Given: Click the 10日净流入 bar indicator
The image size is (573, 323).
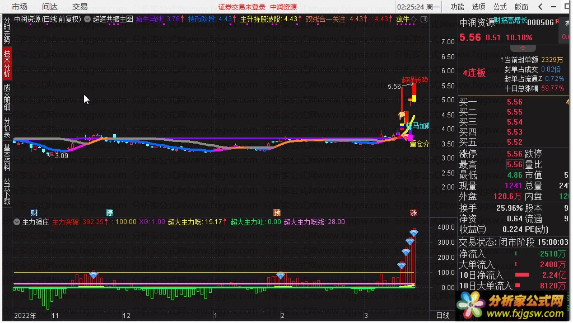Looking at the screenshot, I should tap(522, 275).
